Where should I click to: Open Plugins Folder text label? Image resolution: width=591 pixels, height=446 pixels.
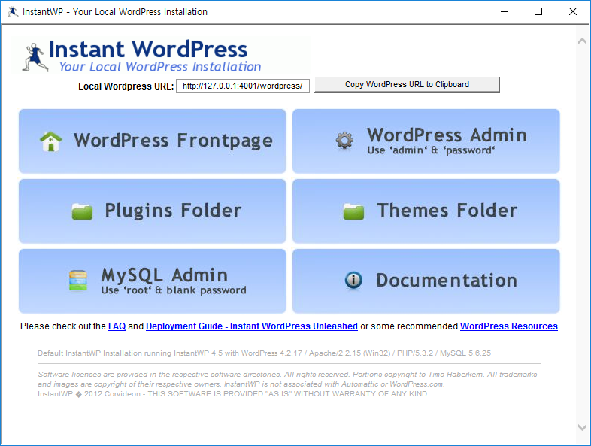click(173, 211)
